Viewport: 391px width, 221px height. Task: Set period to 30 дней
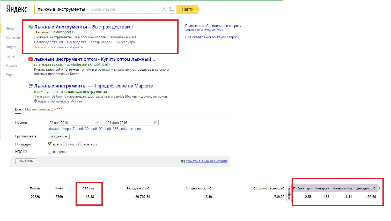click(91, 129)
